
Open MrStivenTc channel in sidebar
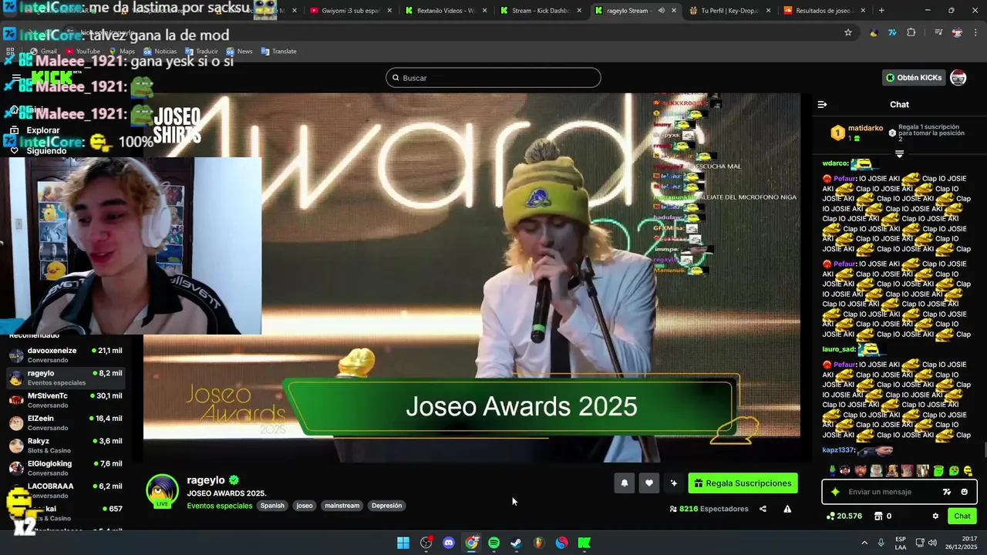tap(66, 400)
